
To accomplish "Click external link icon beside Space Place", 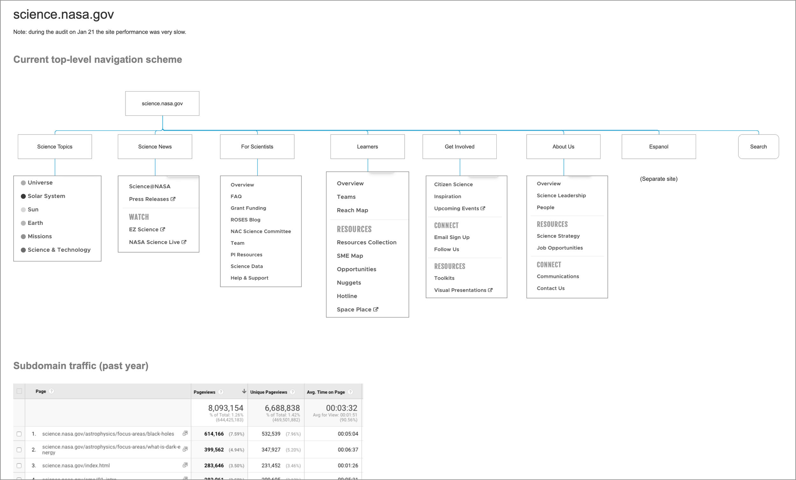I will (x=375, y=309).
